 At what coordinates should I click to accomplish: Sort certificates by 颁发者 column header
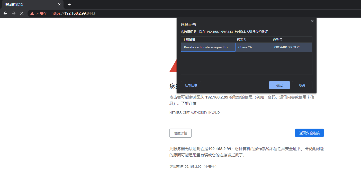coord(253,40)
